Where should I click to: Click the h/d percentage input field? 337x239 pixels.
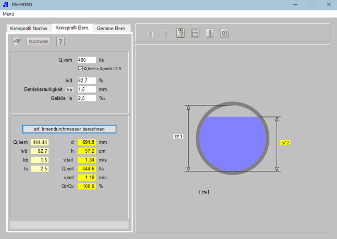(86, 81)
